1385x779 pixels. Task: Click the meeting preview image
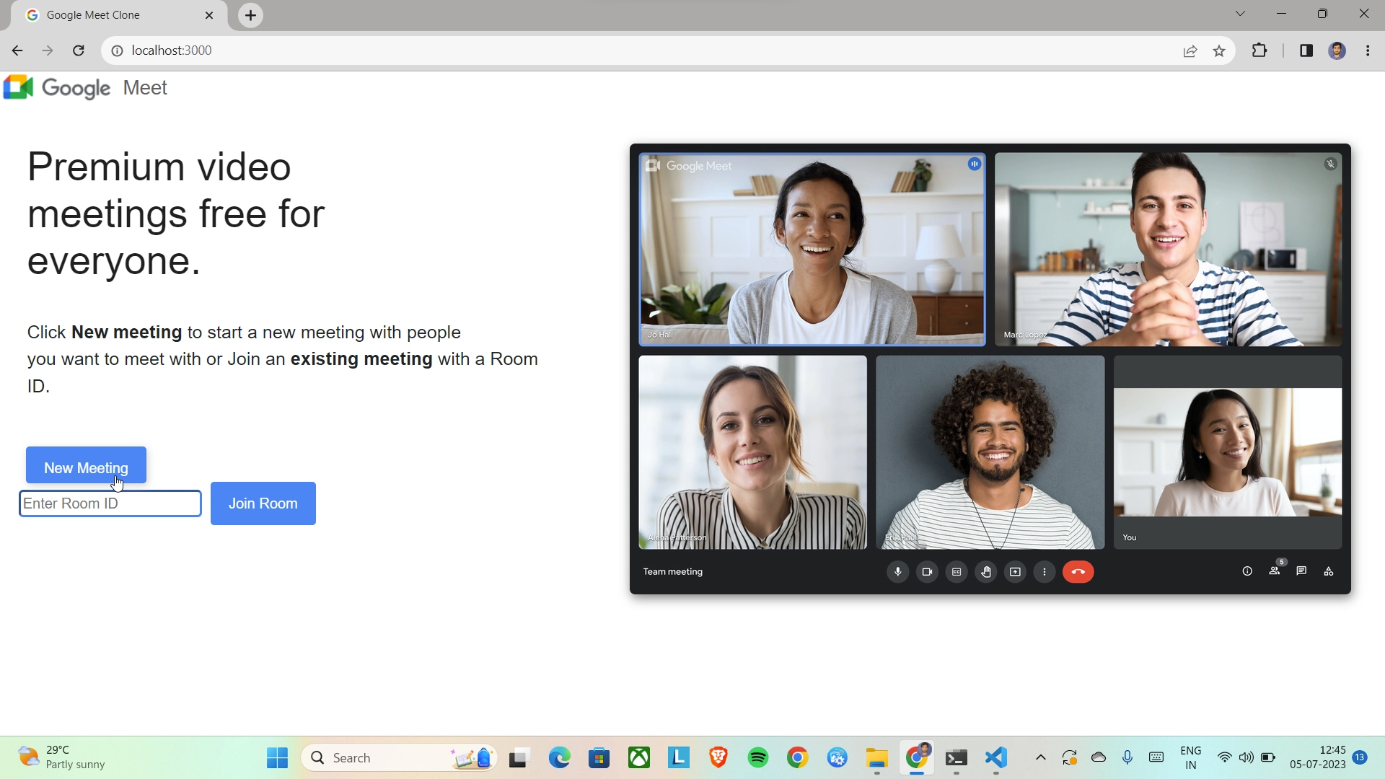[990, 369]
